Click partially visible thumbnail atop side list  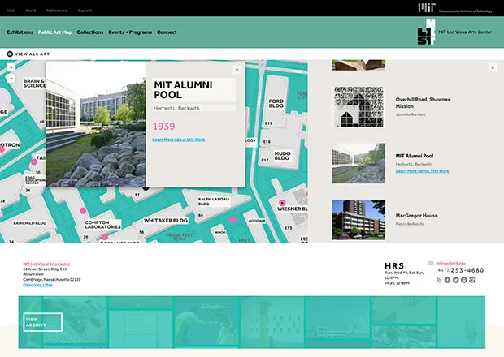coord(358,65)
